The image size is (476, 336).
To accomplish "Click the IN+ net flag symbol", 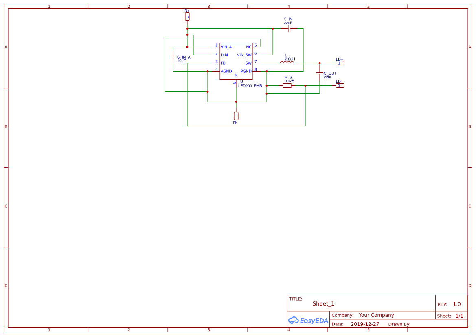I will pos(187,15).
